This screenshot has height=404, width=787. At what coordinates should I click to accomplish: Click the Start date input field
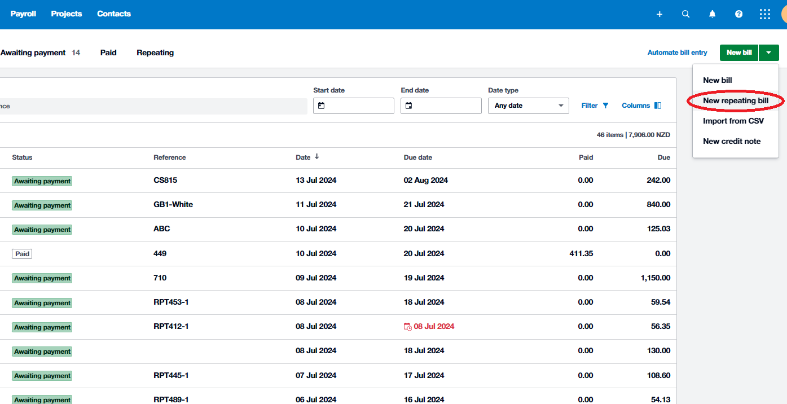353,106
